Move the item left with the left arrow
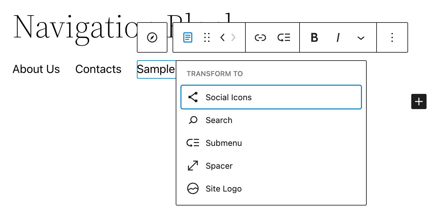 222,38
